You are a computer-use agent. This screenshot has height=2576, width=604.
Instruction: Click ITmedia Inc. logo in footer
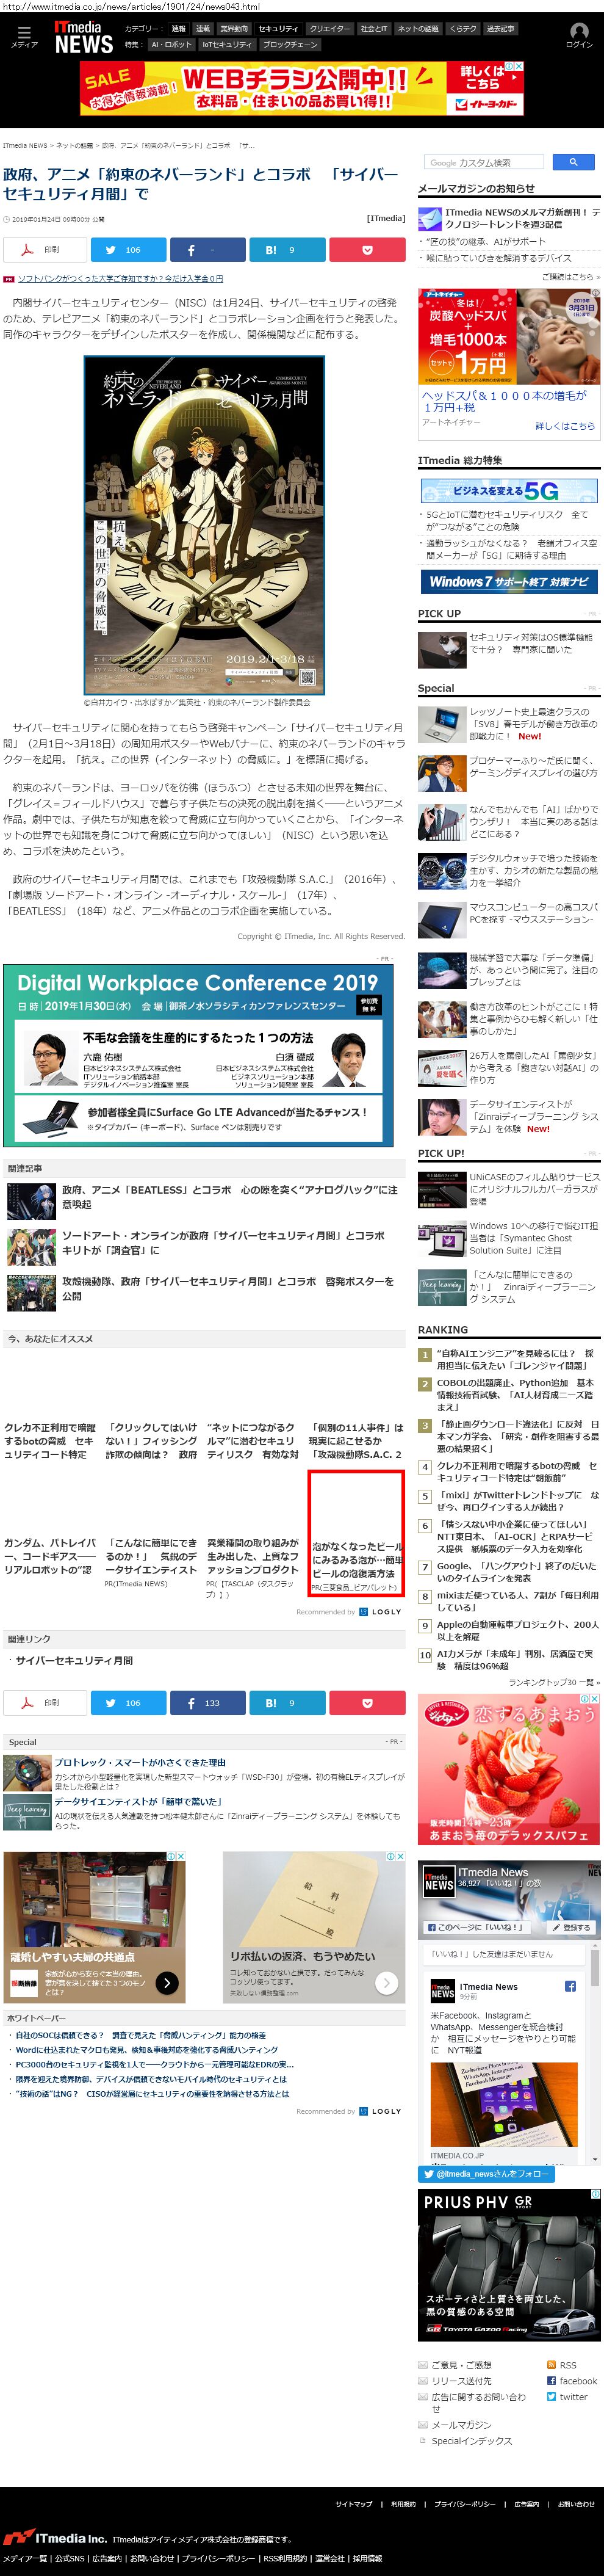point(55,2538)
